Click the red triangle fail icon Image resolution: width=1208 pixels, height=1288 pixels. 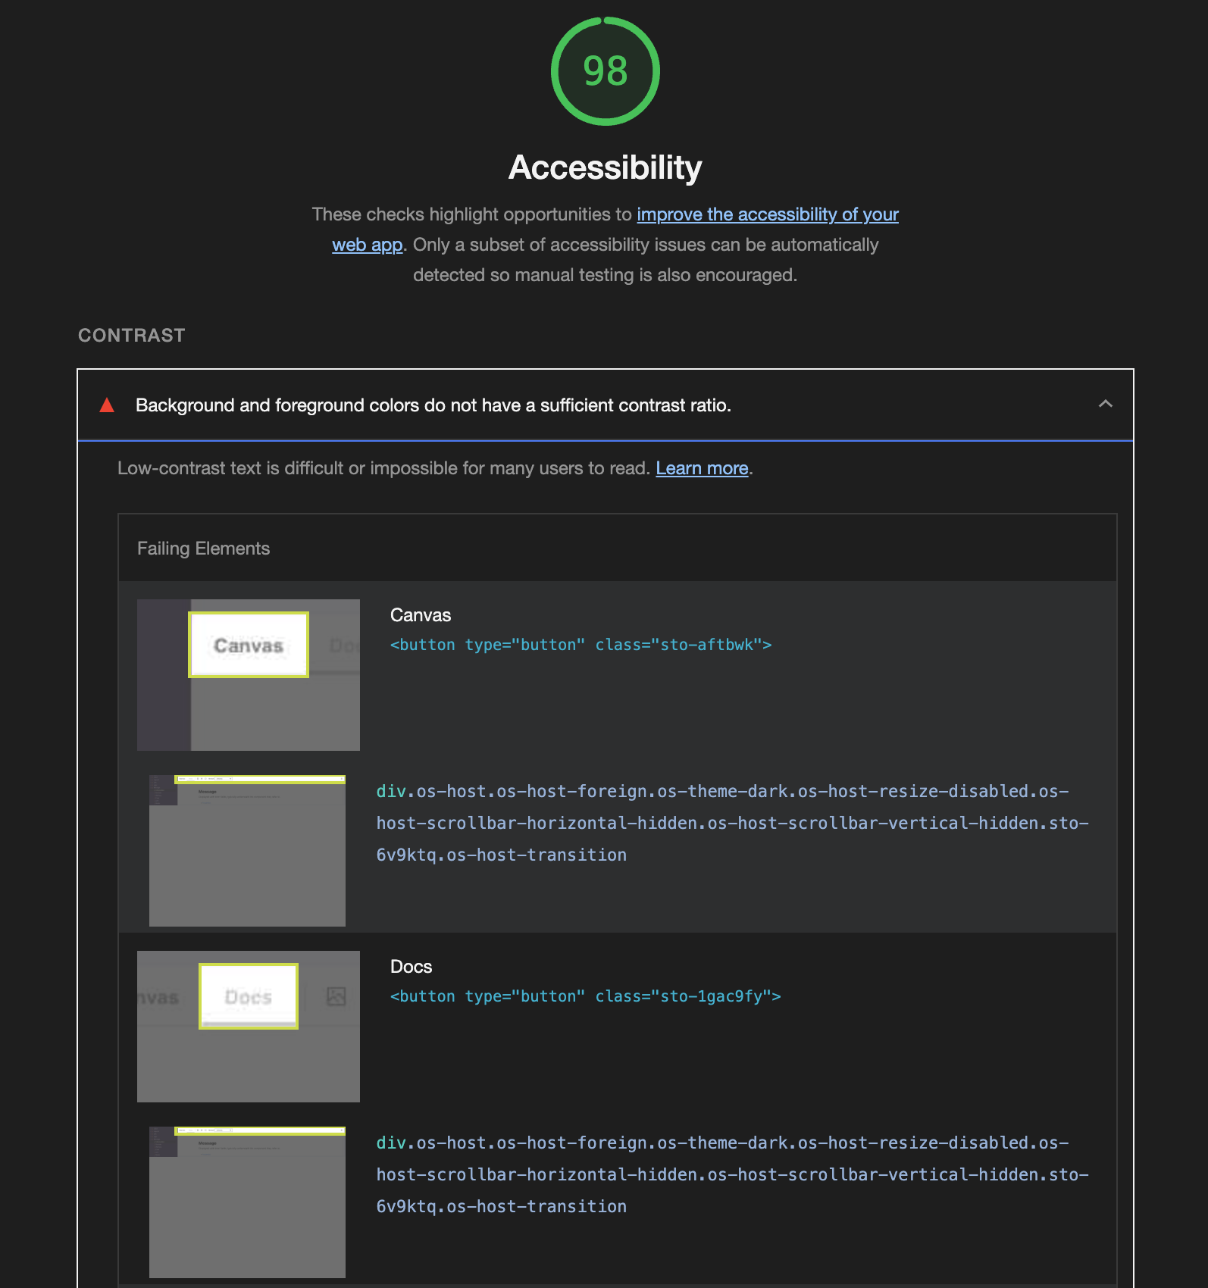tap(107, 405)
